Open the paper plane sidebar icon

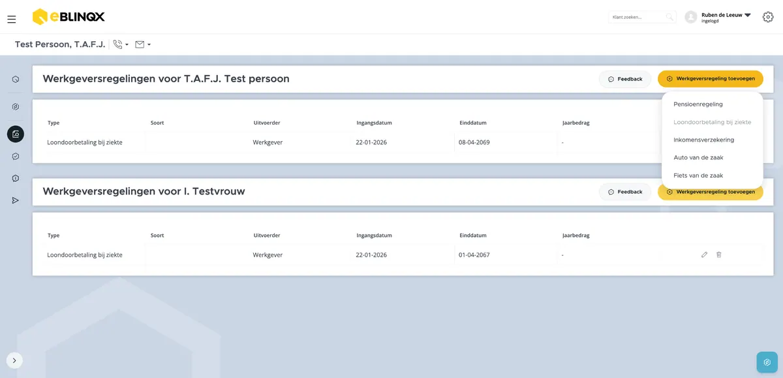coord(16,200)
